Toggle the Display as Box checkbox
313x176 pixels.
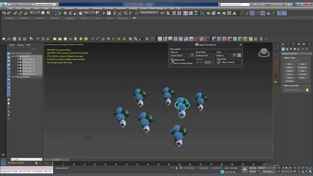[172, 60]
